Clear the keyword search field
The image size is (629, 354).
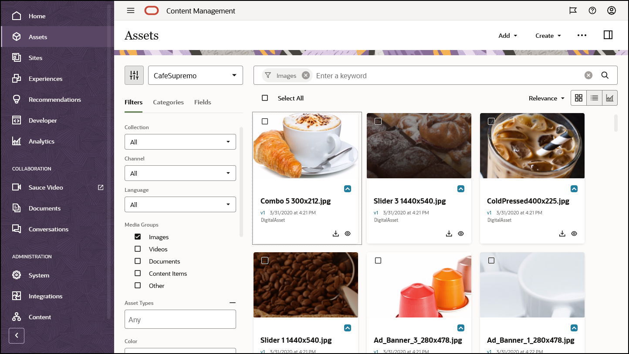pos(588,75)
